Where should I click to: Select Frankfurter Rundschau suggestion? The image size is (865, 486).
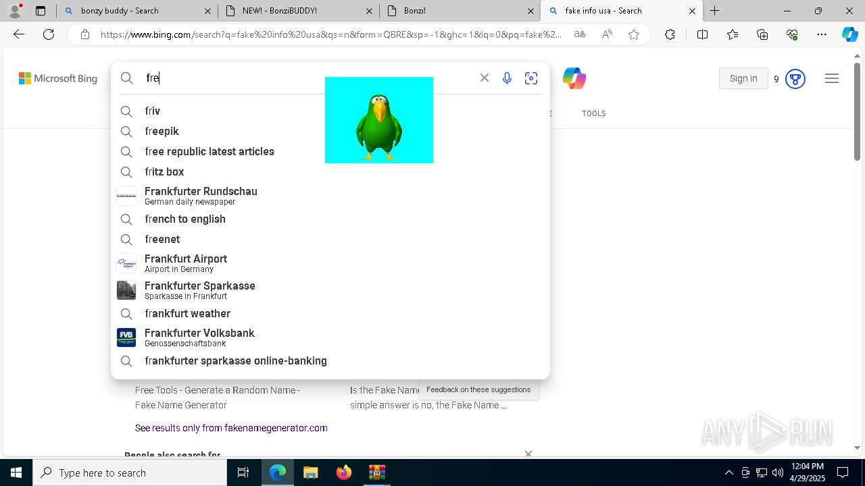click(x=330, y=196)
